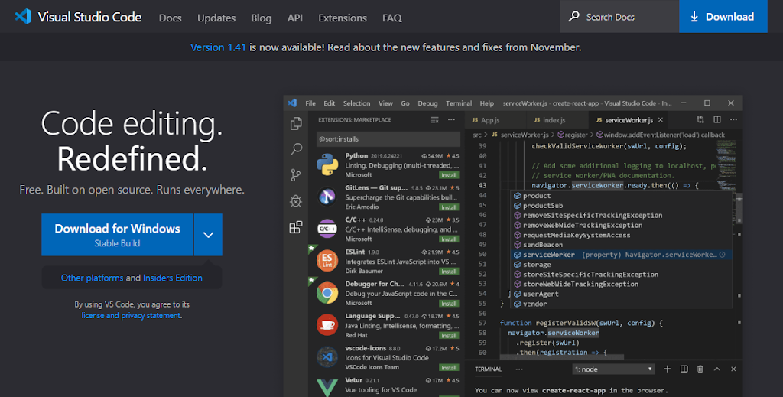783x397 pixels.
Task: Maximize the terminal panel with the chevron-up icon
Action: pyautogui.click(x=717, y=369)
